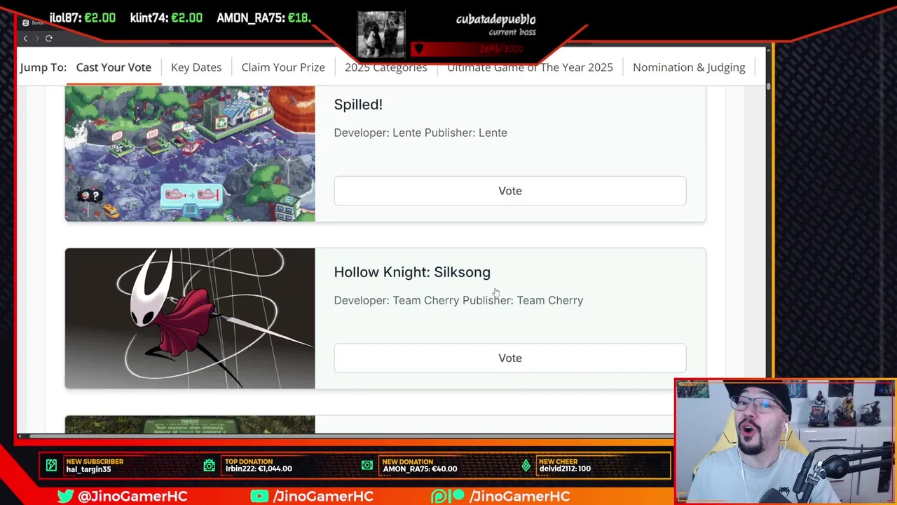This screenshot has height=505, width=897.
Task: Reload the page with the refresh icon
Action: point(49,39)
